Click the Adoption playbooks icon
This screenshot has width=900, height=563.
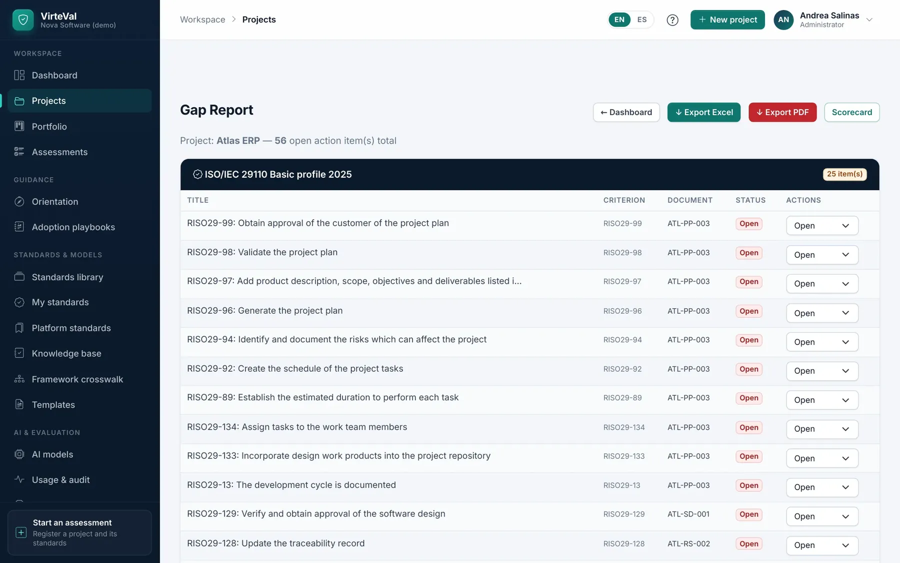[x=19, y=227]
